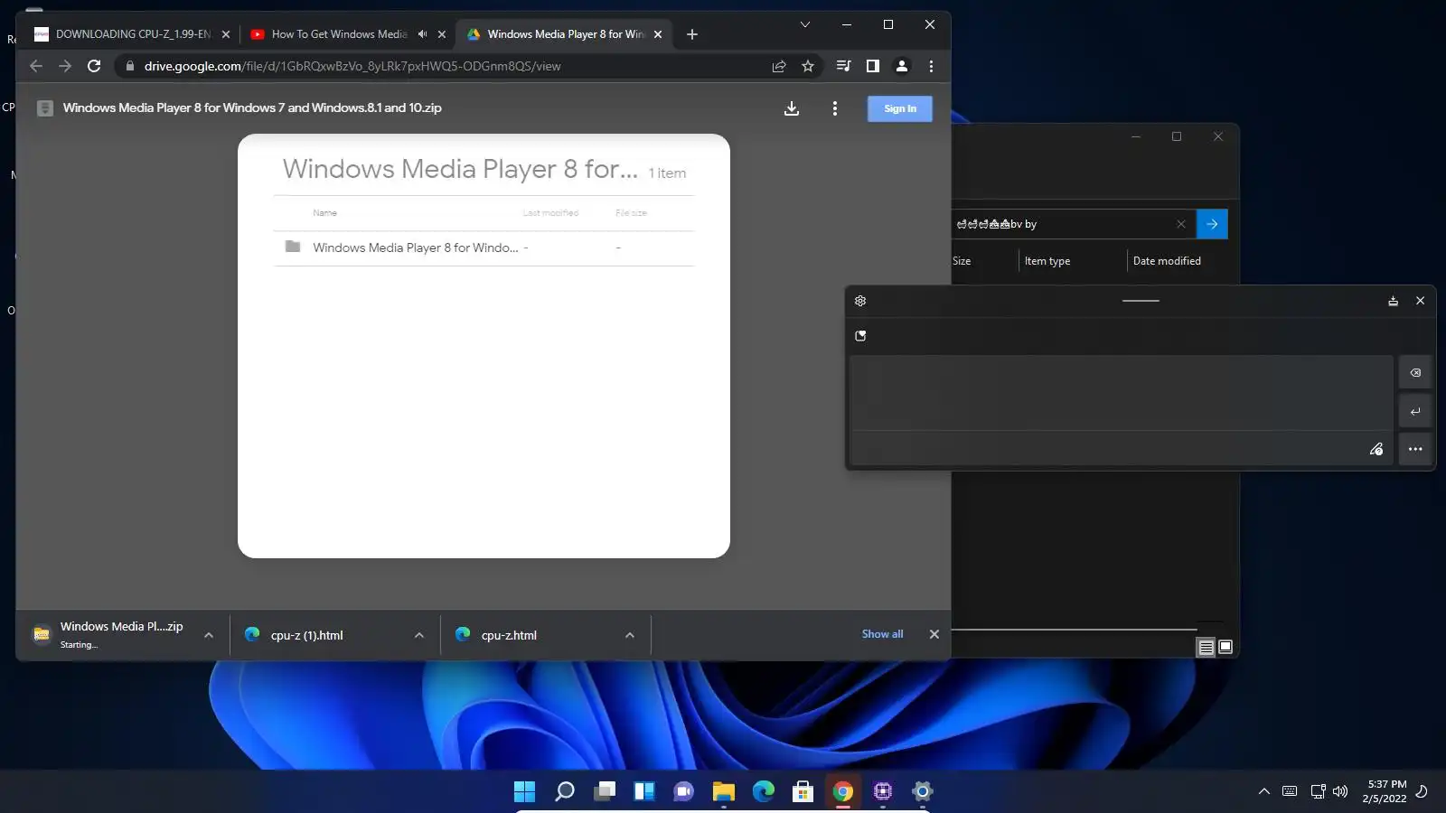Viewport: 1446px width, 813px height.
Task: Dock the handwriting panel
Action: pos(1393,301)
